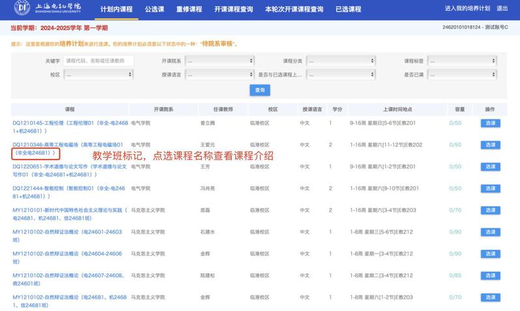Switch to the 公选课 tab
This screenshot has height=311, width=520.
pyautogui.click(x=154, y=9)
